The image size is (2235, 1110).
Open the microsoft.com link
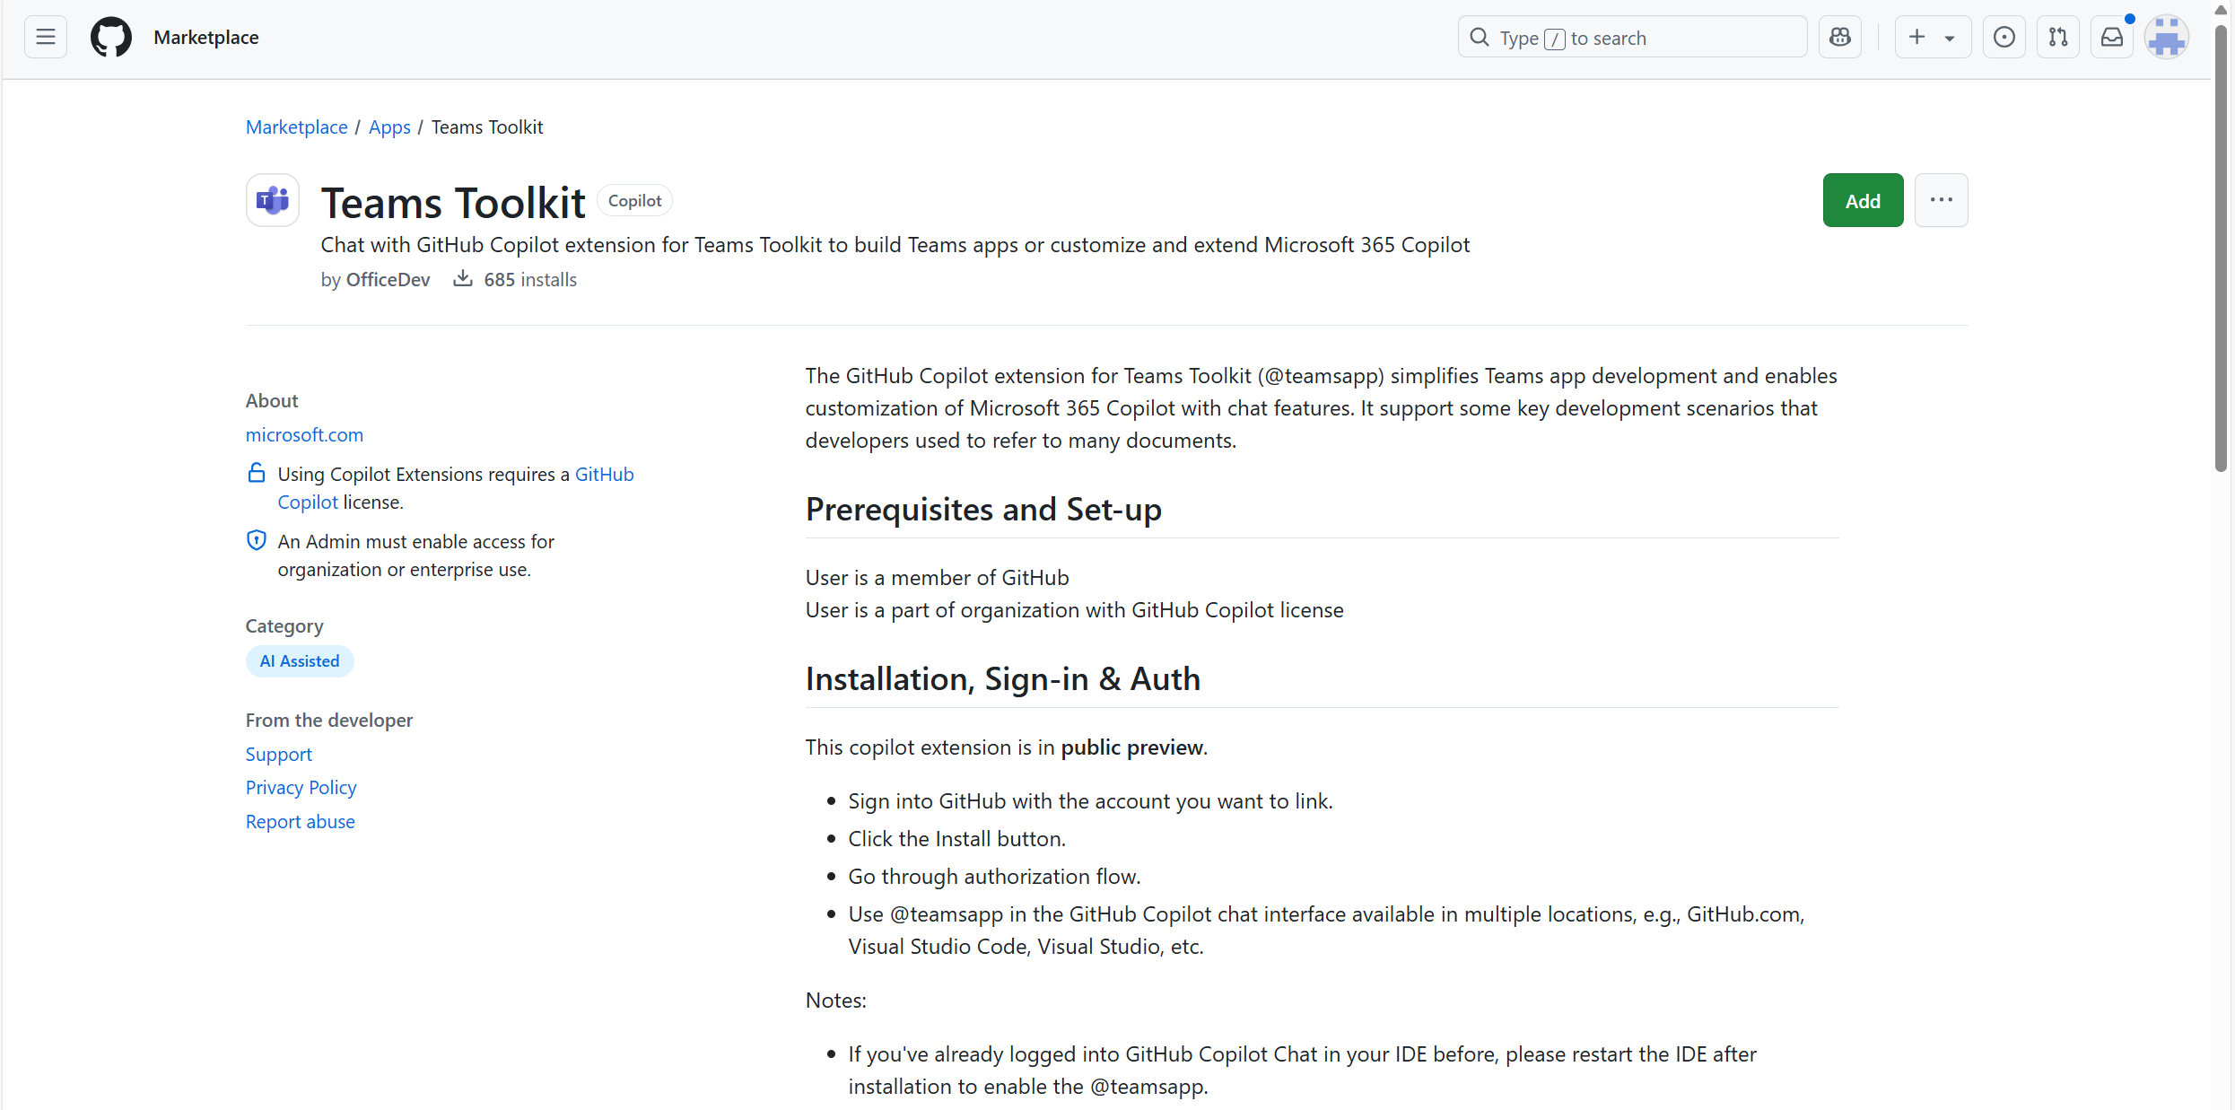click(304, 434)
